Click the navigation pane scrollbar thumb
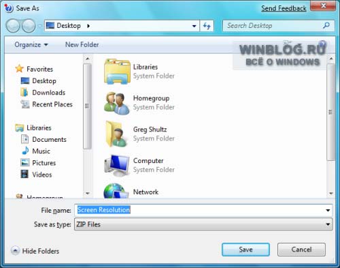This screenshot has height=268, width=340. (87, 106)
